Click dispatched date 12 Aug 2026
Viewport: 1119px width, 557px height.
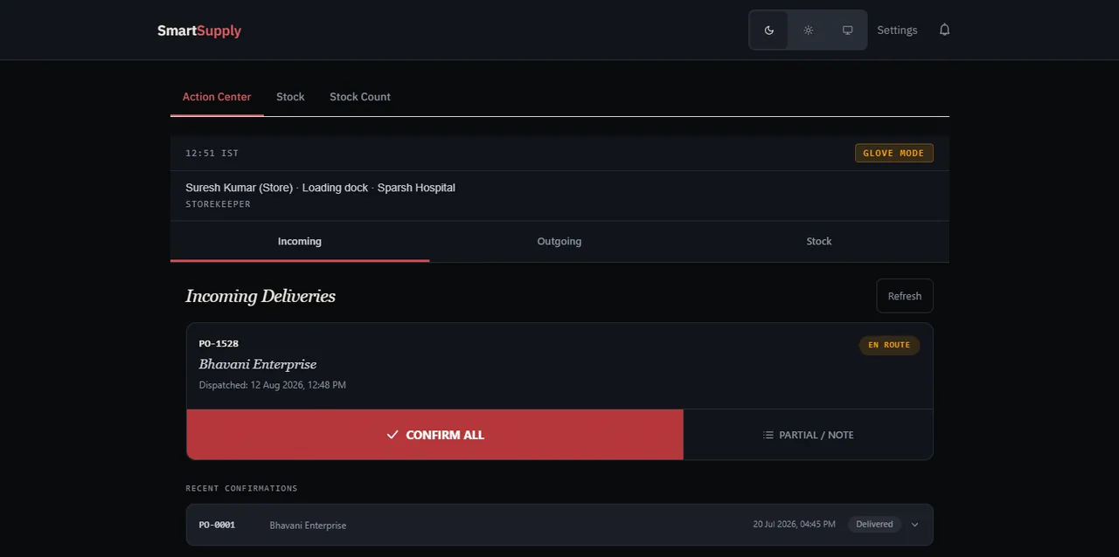tap(272, 385)
